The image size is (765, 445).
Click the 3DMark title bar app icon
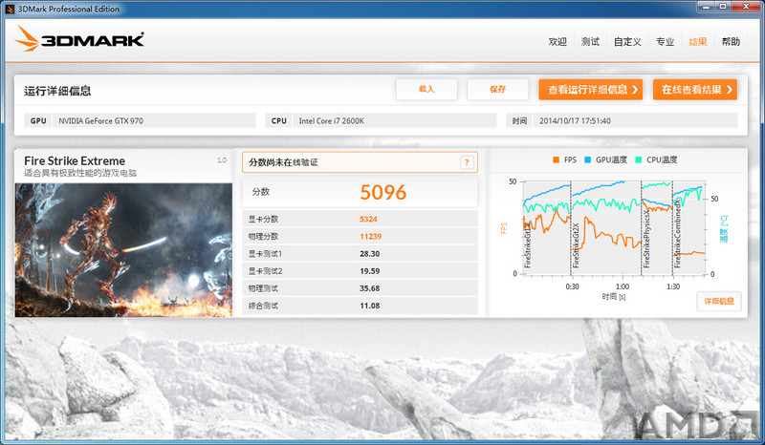point(10,9)
